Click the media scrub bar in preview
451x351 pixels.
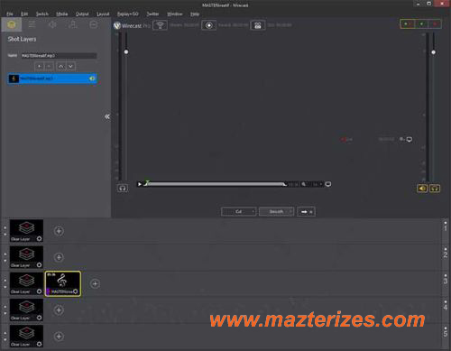coord(216,184)
